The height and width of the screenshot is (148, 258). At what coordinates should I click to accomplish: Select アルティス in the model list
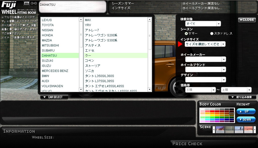pos(116,46)
